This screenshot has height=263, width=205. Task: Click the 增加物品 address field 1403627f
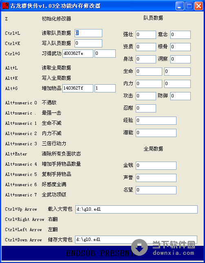(x=78, y=88)
